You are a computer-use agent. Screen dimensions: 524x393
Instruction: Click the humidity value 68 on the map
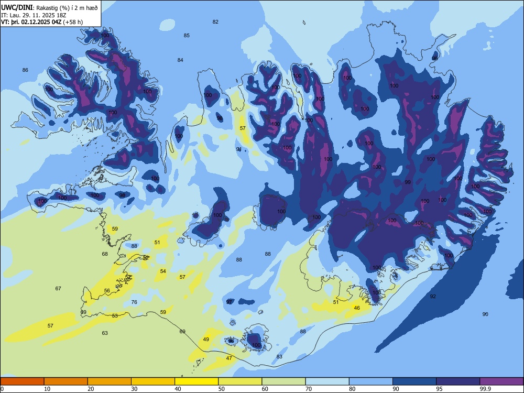(x=105, y=254)
